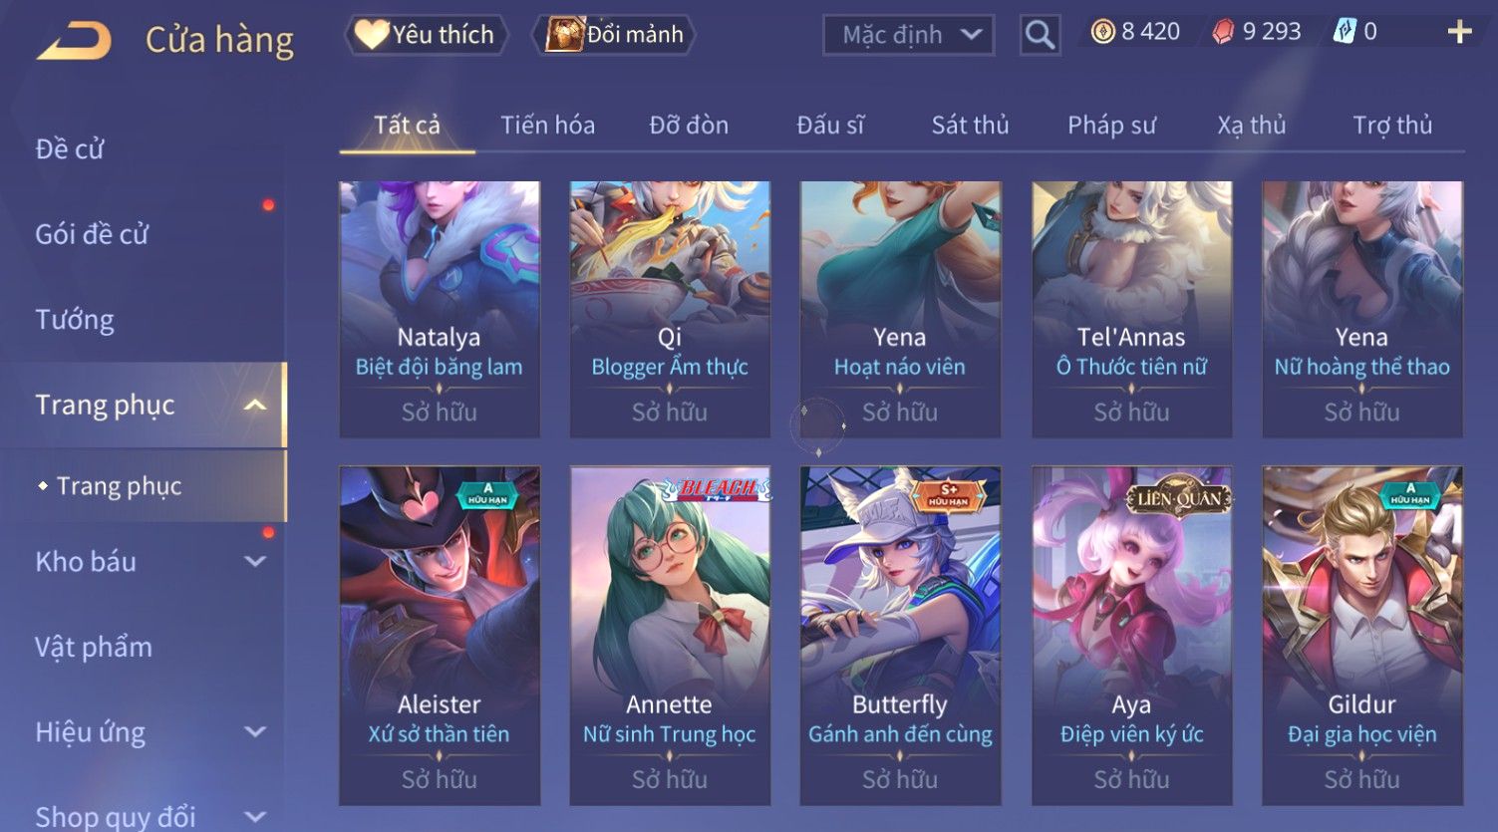1498x832 pixels.
Task: Select the Tiến hóa tab
Action: pyautogui.click(x=547, y=125)
